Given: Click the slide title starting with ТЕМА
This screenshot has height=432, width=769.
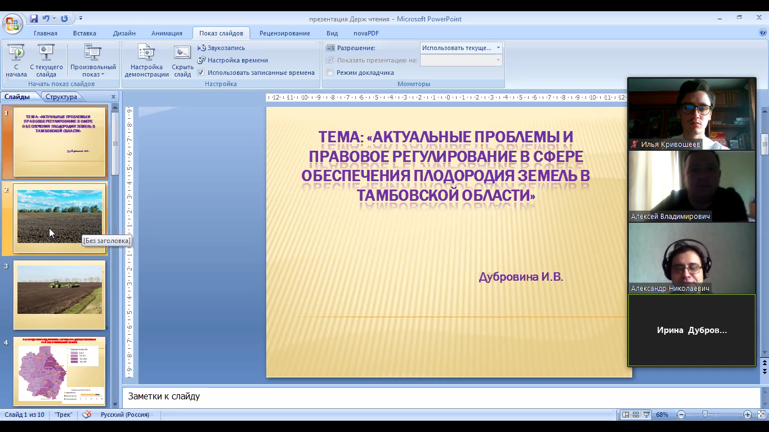Looking at the screenshot, I should tap(445, 166).
